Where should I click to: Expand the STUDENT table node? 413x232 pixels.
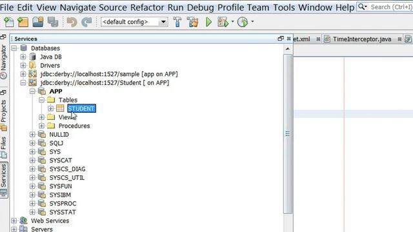(51, 108)
